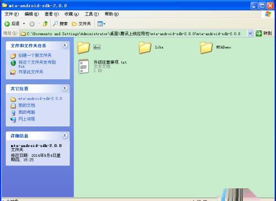Click the globe publish-to-Web icon
Viewport: 276px width, 201px height.
pos(13,63)
